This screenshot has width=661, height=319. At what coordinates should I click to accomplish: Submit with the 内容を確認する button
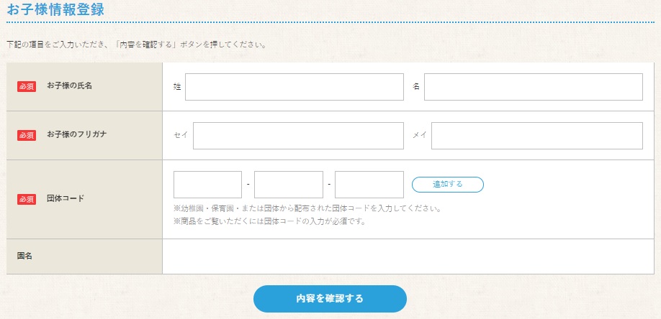[330, 299]
